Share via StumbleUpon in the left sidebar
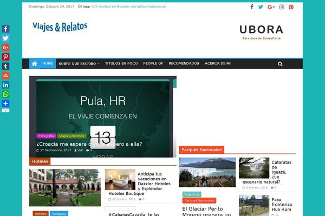Image resolution: width=325 pixels, height=216 pixels. (5, 76)
